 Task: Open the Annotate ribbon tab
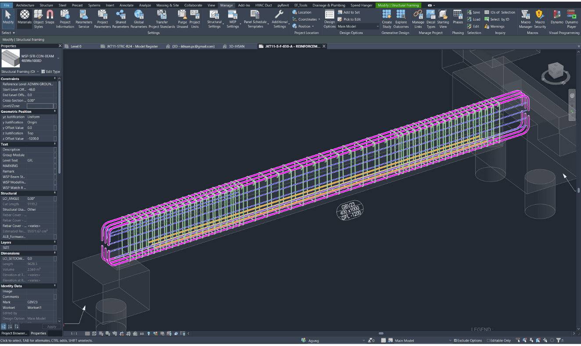click(x=126, y=5)
